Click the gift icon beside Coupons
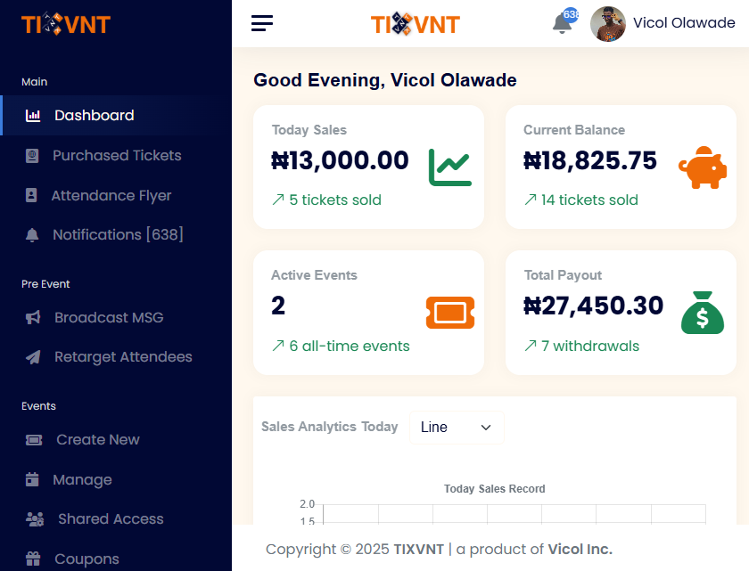This screenshot has height=571, width=749. point(33,559)
